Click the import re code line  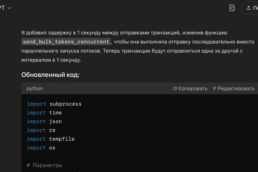(x=41, y=130)
